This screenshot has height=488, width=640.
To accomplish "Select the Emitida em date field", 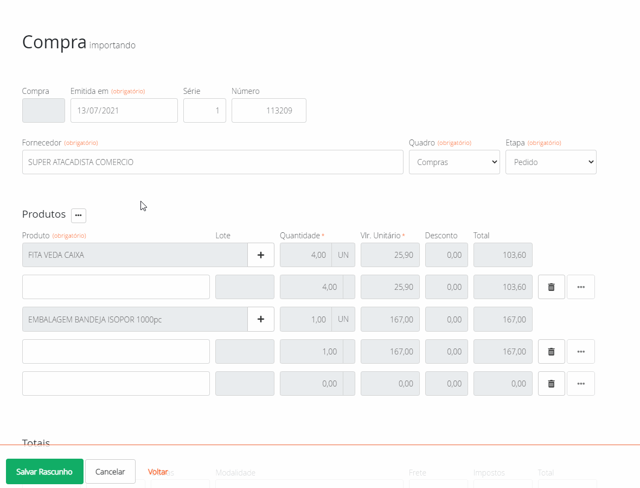I will point(124,110).
